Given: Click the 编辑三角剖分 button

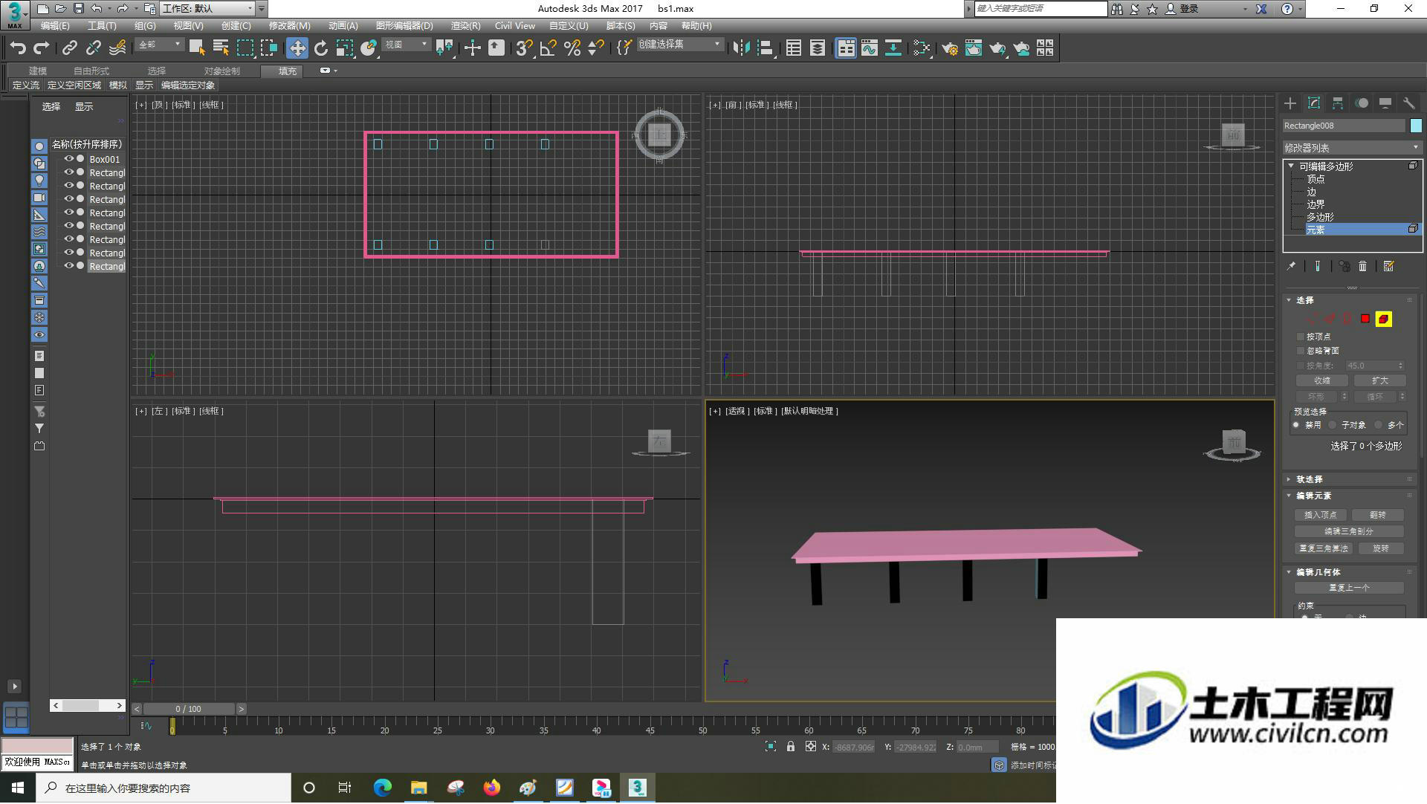Looking at the screenshot, I should pos(1349,531).
